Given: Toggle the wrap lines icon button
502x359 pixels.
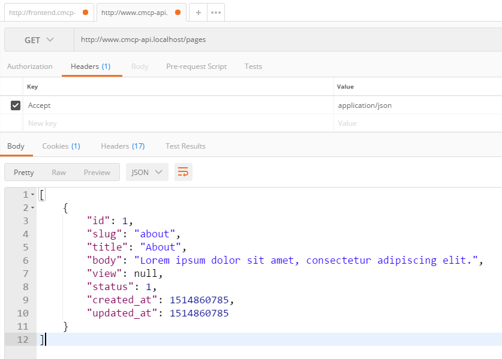Looking at the screenshot, I should pos(184,173).
